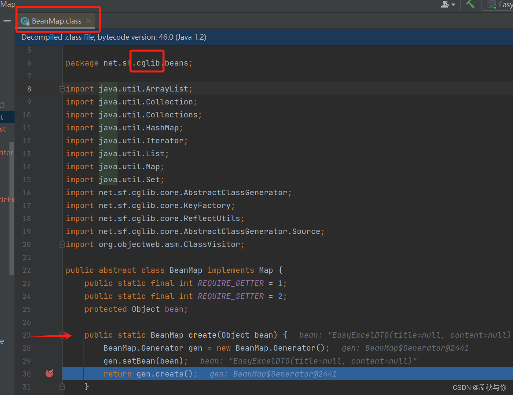
Task: Click inline debug value 'BeanMap$Generator@2441' on line 28
Action: [x=417, y=348]
